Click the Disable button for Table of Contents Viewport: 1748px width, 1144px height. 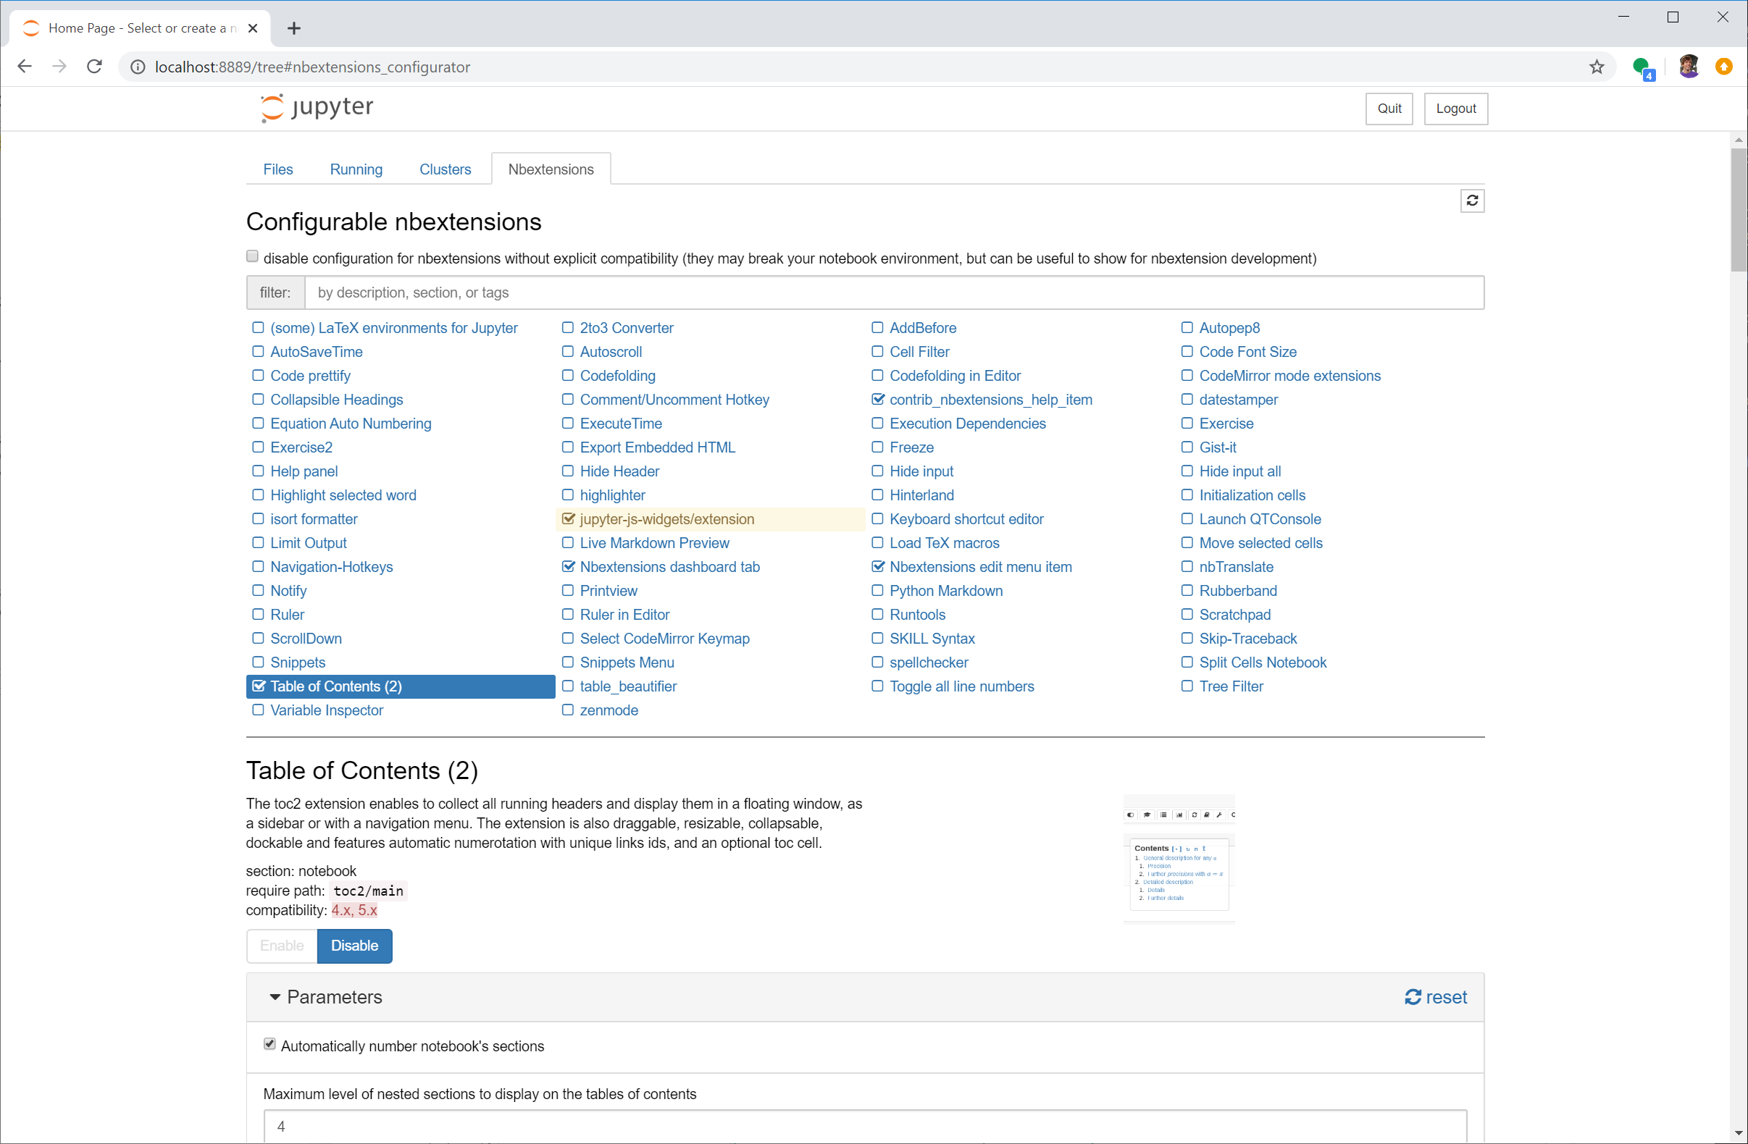[354, 945]
